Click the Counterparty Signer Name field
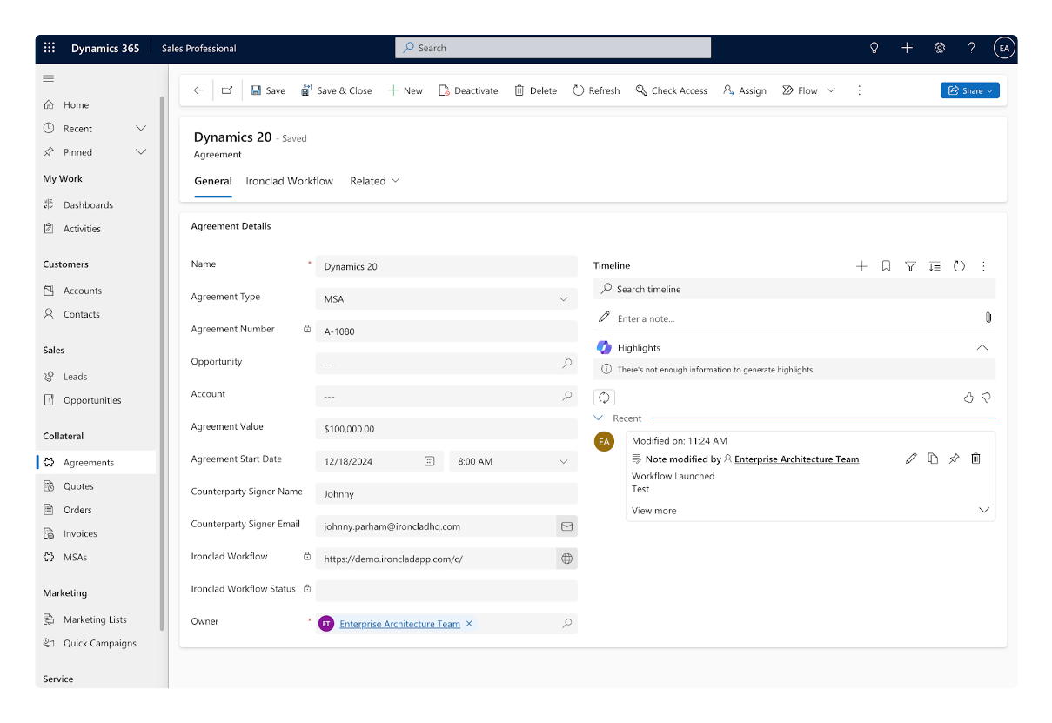This screenshot has height=723, width=1052. [x=446, y=494]
